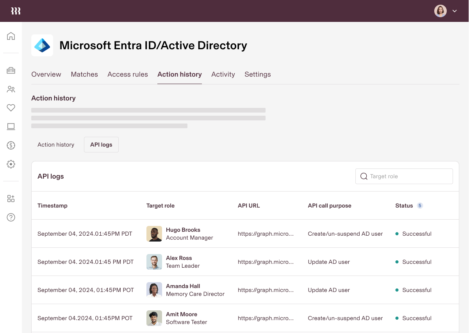Click timestamp in Hugo Brooks row
The height and width of the screenshot is (333, 469).
(85, 234)
